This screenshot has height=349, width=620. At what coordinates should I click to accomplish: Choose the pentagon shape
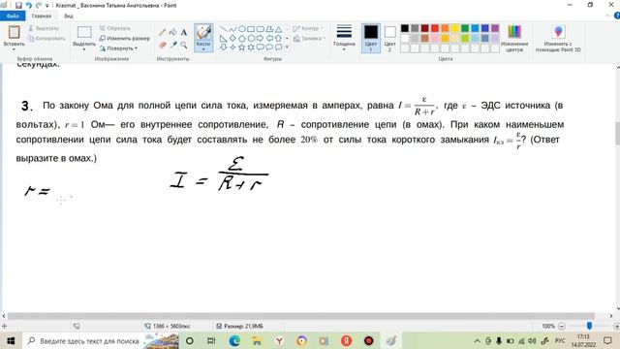(x=241, y=39)
